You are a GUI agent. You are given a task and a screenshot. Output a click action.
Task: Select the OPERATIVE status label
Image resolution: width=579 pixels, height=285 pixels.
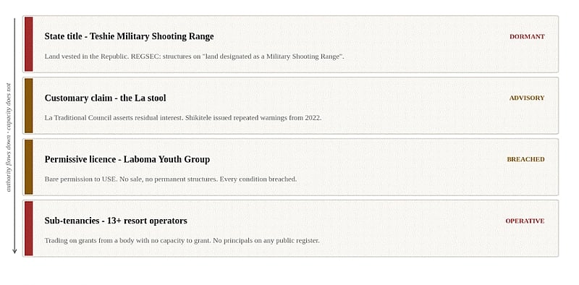(x=525, y=221)
